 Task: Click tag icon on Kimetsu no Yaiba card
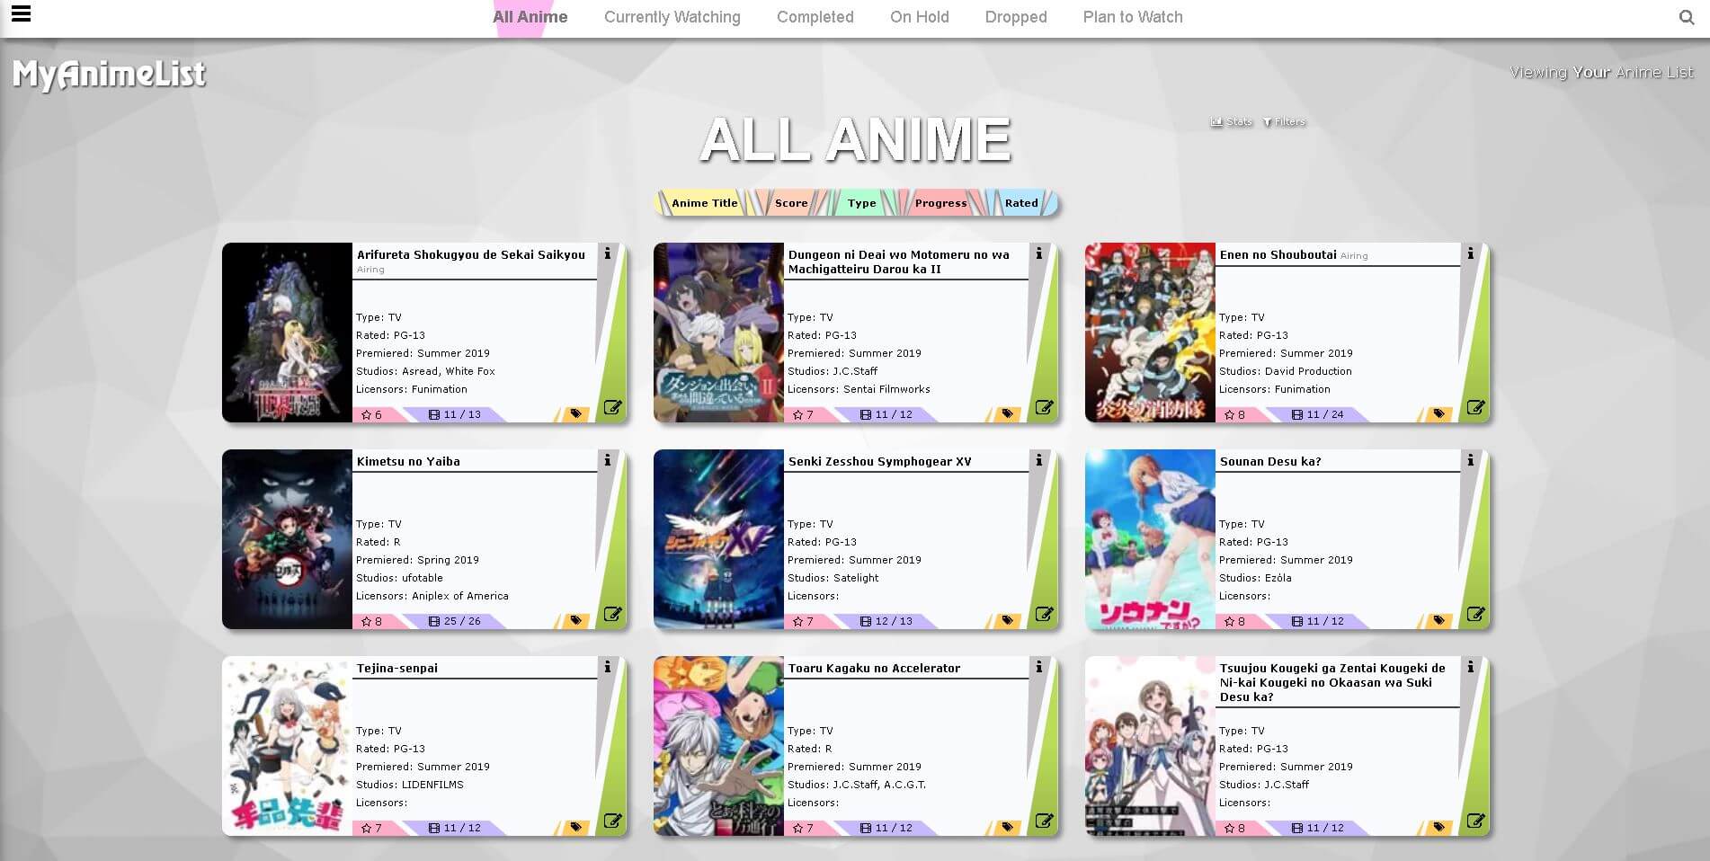575,621
